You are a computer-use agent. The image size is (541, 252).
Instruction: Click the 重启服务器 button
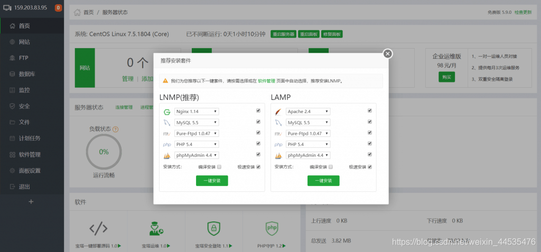point(284,34)
